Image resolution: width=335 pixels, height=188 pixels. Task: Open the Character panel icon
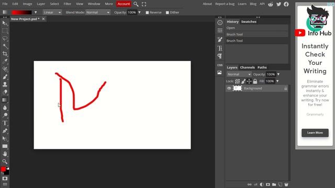click(x=220, y=48)
